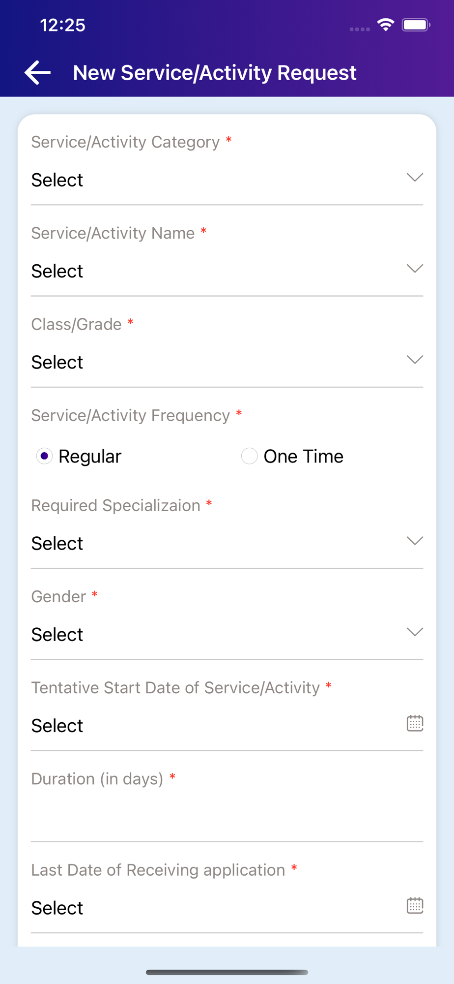Open the Service/Activity Name dropdown chevron

(415, 269)
